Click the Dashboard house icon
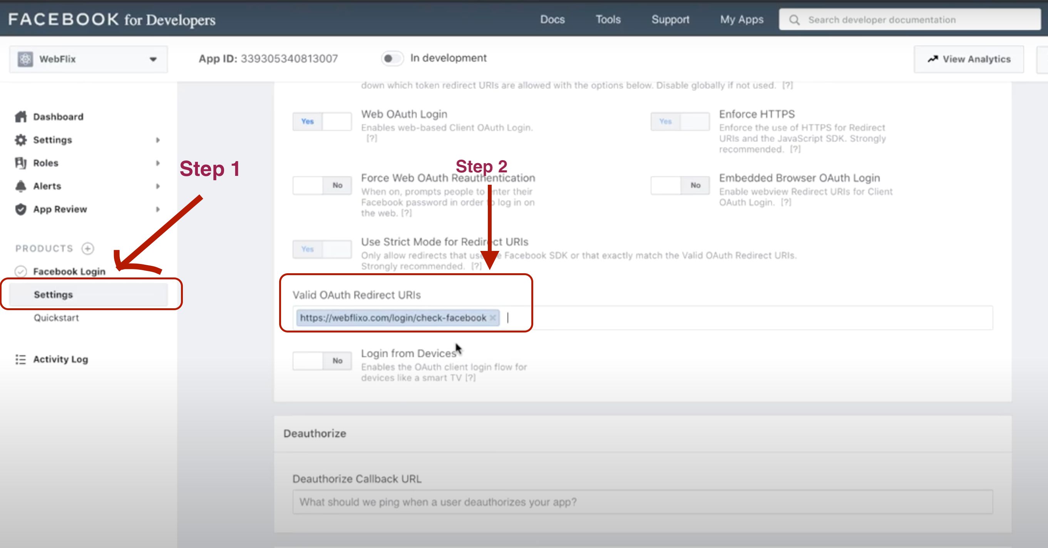 tap(21, 117)
